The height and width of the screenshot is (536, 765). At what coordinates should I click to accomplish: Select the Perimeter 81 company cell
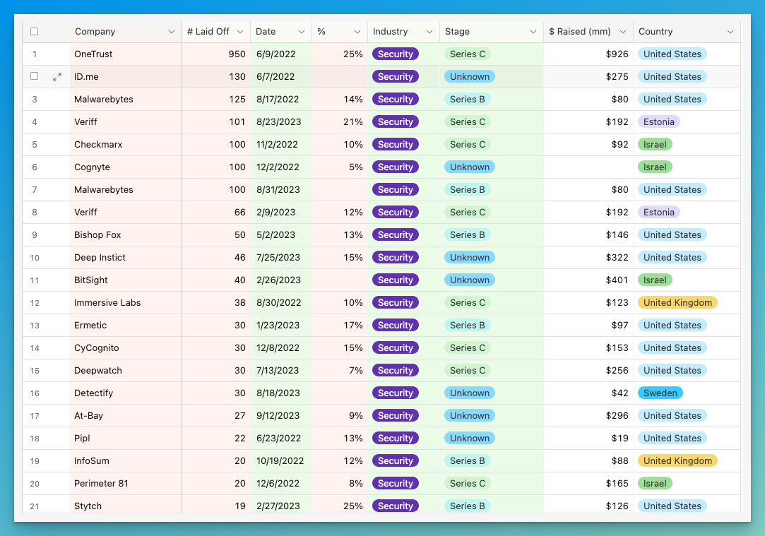pyautogui.click(x=126, y=483)
